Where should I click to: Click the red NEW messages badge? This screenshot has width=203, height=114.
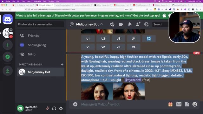[197, 53]
